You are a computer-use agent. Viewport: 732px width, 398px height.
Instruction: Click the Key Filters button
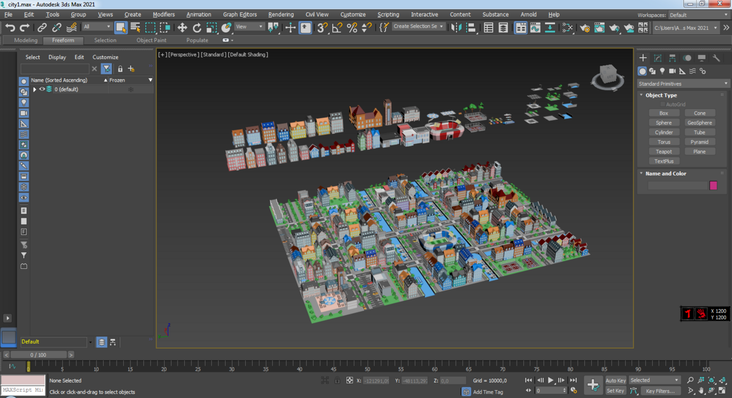click(x=660, y=391)
